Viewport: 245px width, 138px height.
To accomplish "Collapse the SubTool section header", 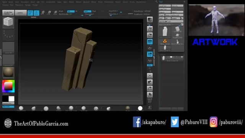I will (x=163, y=54).
